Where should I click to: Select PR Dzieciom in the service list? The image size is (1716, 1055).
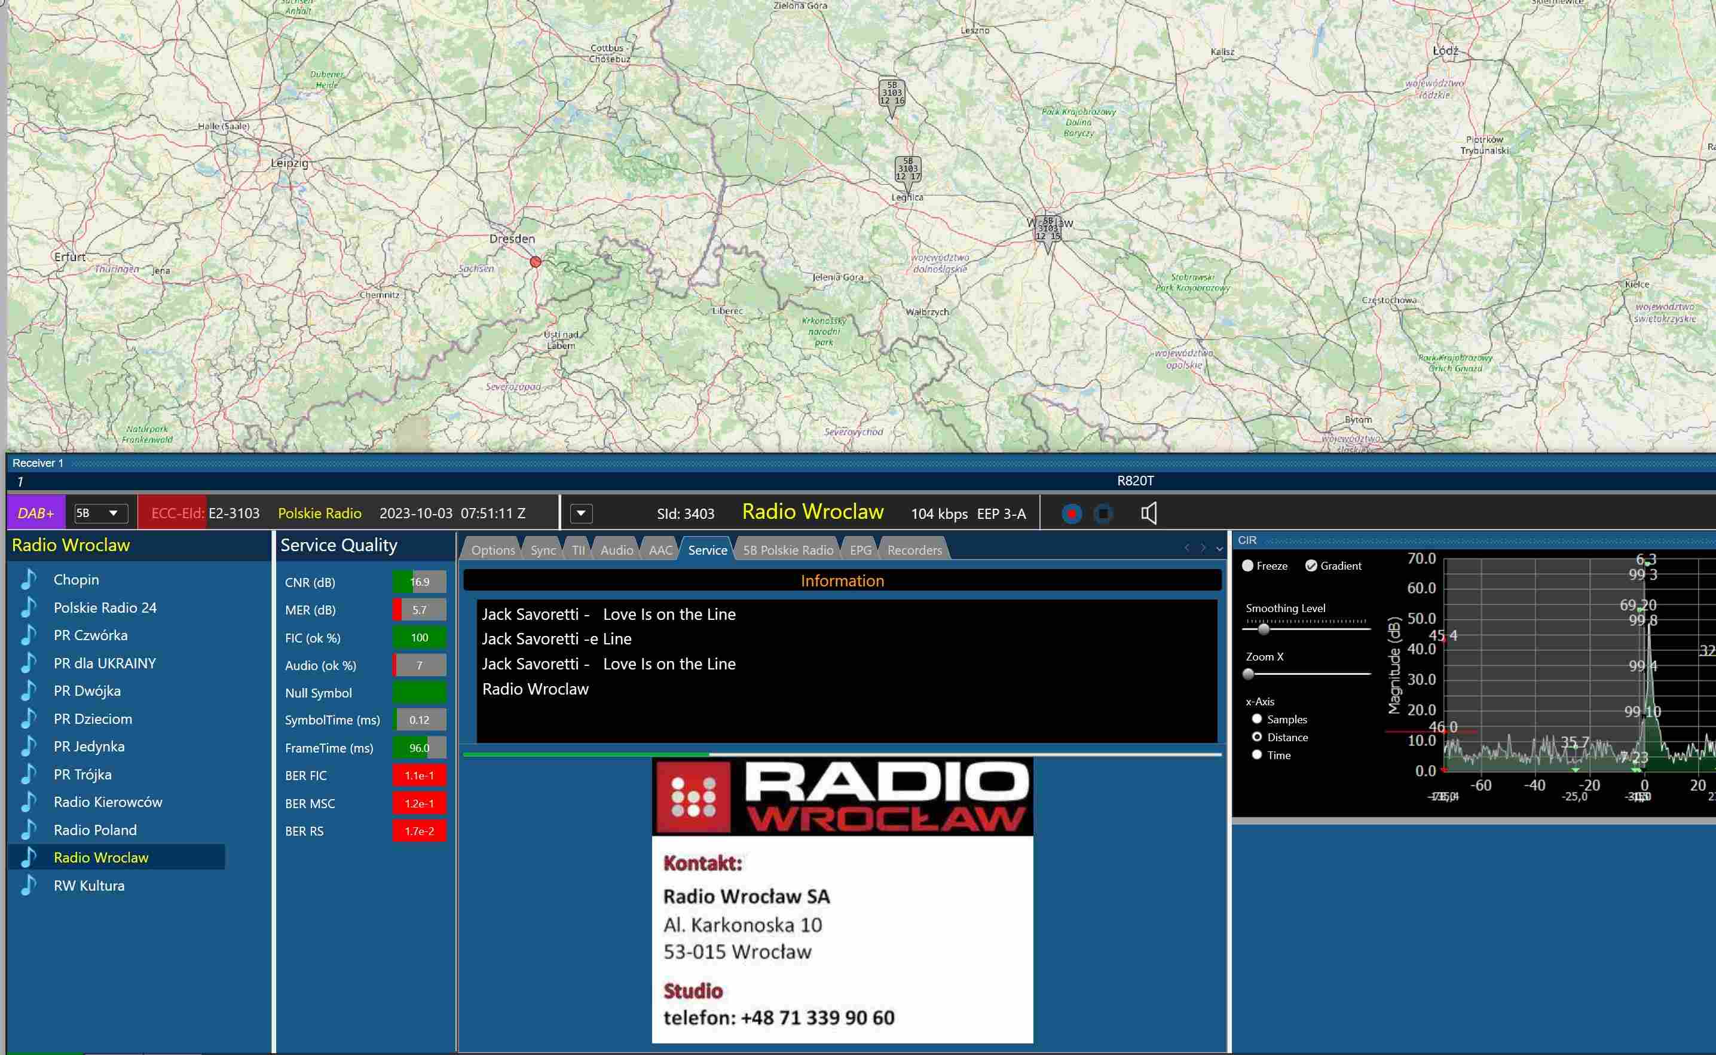93,718
